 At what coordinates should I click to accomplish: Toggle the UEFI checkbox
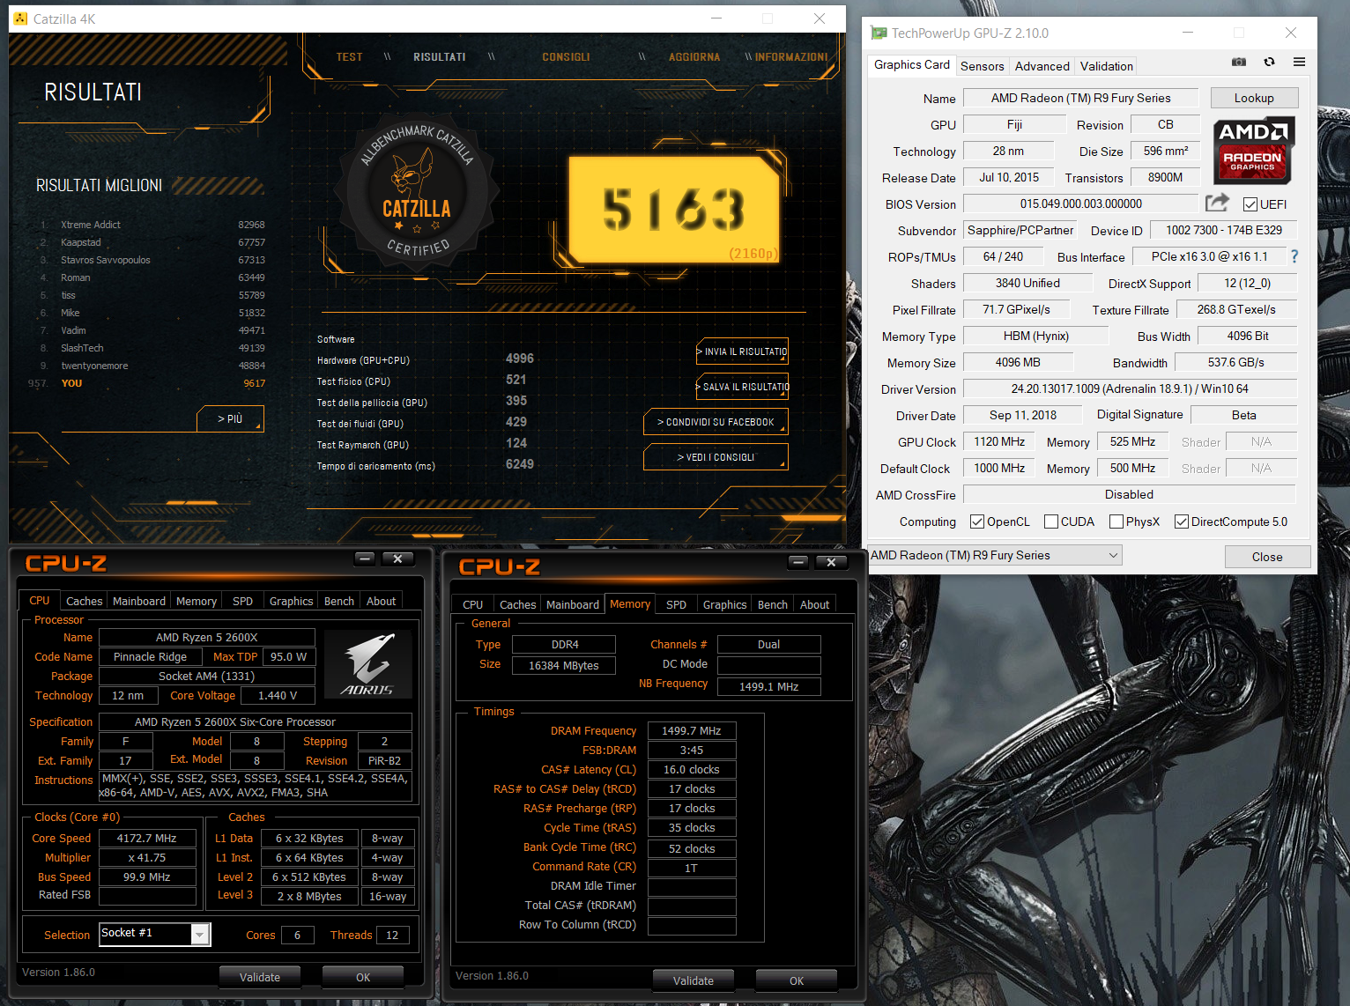(1250, 204)
